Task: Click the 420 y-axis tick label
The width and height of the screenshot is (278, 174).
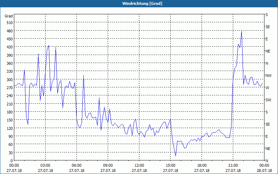Action: [10, 47]
